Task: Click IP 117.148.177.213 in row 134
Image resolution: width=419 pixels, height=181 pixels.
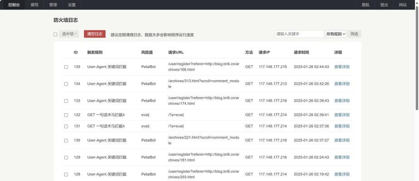Action: [x=273, y=84]
